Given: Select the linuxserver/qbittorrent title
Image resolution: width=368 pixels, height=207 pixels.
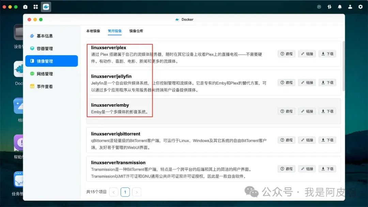Looking at the screenshot, I should point(116,134).
